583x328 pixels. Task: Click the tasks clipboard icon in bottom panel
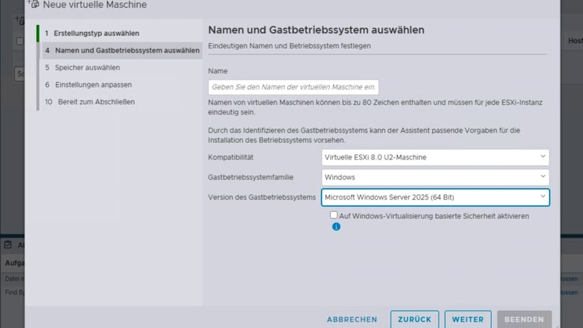click(x=8, y=245)
